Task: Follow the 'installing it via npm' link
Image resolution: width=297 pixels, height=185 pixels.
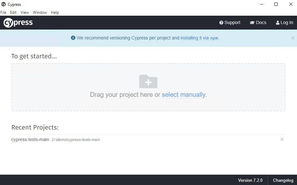Action: (199, 38)
